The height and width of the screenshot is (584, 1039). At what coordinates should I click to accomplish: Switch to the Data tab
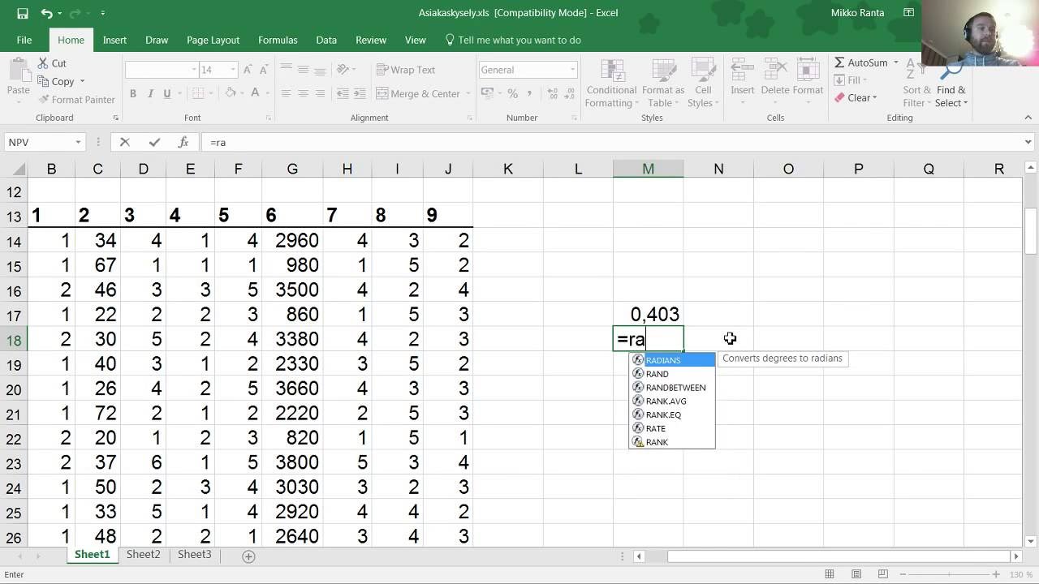click(x=326, y=40)
